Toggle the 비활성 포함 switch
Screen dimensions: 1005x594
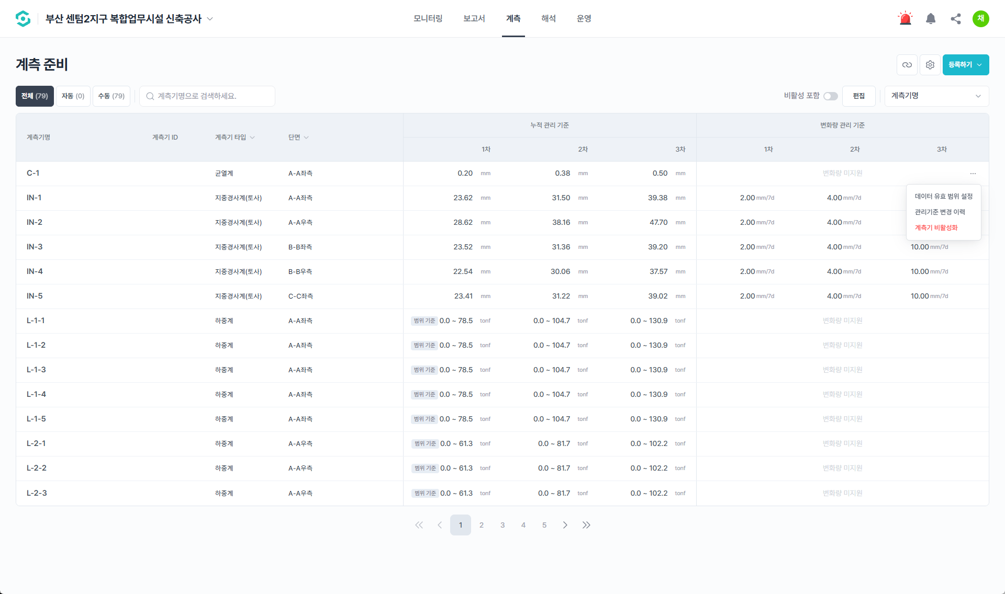[x=831, y=96]
